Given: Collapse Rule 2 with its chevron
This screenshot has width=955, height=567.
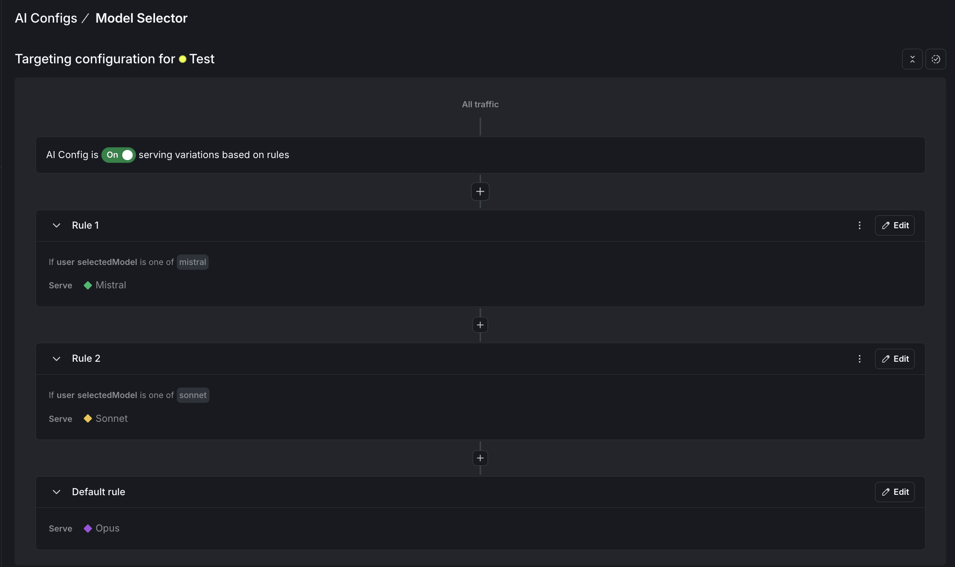Looking at the screenshot, I should tap(56, 359).
